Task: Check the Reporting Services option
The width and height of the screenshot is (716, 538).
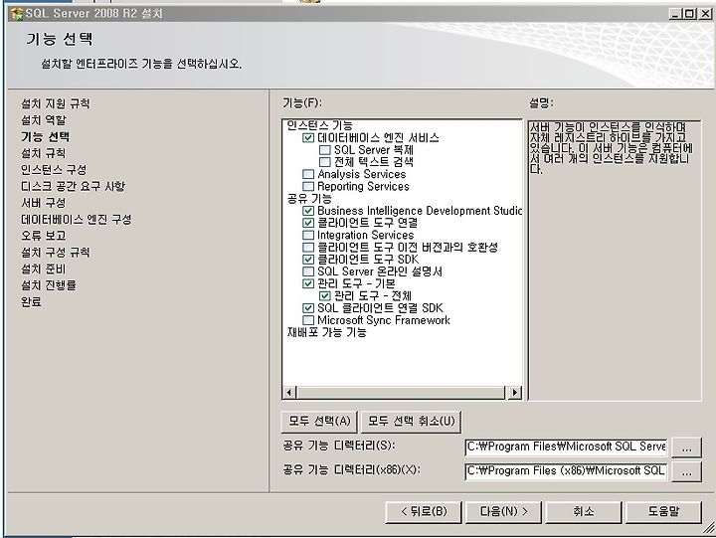Action: coord(308,186)
